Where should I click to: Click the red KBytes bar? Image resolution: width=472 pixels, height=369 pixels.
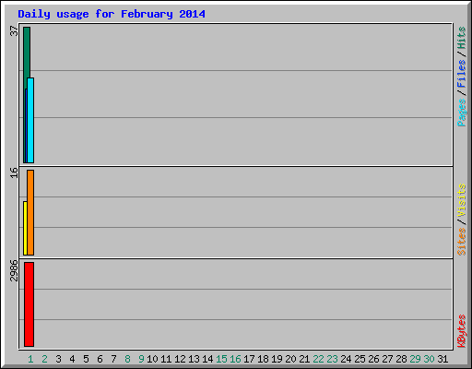point(29,304)
